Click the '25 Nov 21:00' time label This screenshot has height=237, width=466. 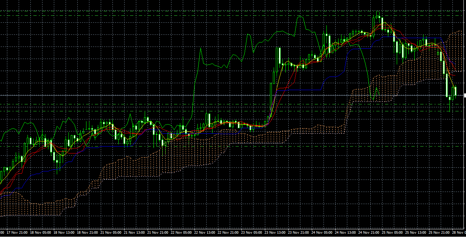click(439, 232)
